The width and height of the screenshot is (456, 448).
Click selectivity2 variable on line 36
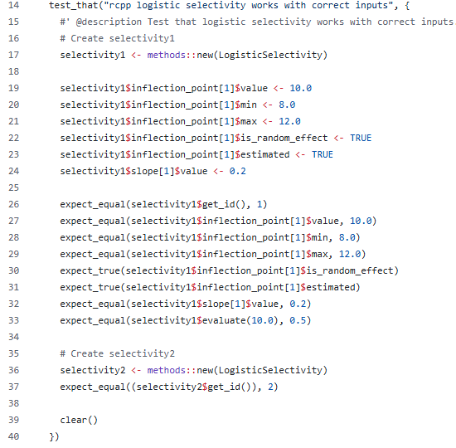point(93,370)
